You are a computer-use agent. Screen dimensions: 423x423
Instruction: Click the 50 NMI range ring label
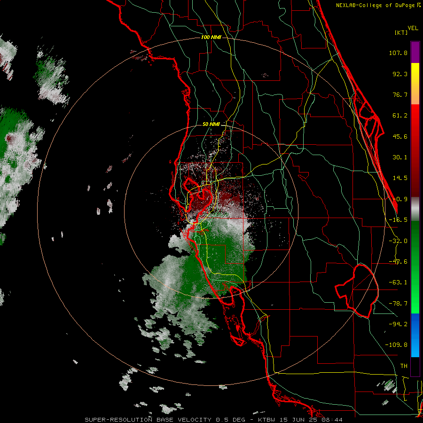coord(211,125)
